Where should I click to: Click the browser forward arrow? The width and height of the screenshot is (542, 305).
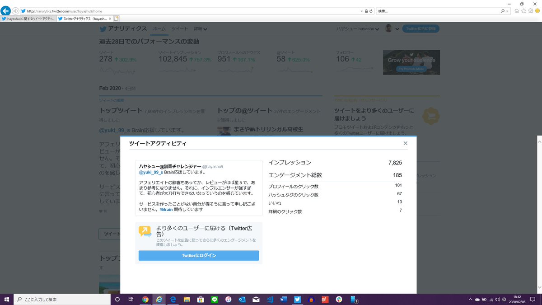pos(15,11)
